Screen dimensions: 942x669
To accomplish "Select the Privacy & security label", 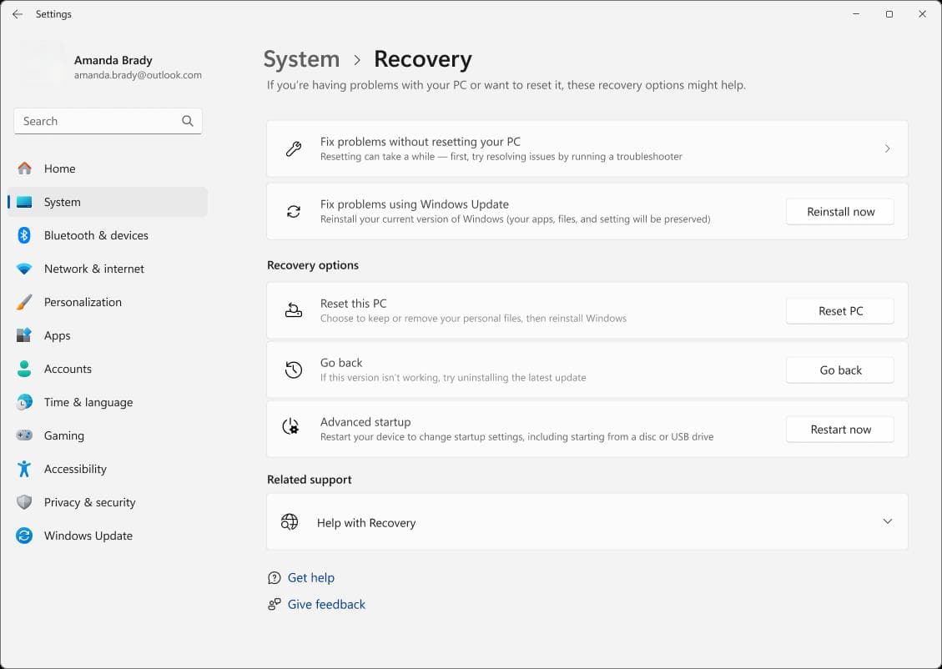I will tap(89, 502).
